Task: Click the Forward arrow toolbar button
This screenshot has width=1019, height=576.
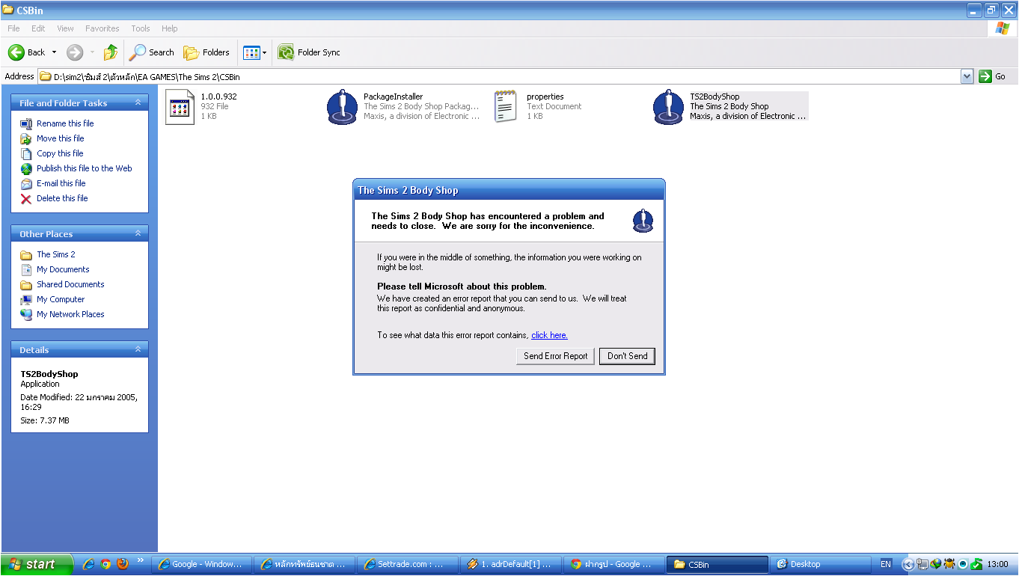Action: [x=75, y=52]
